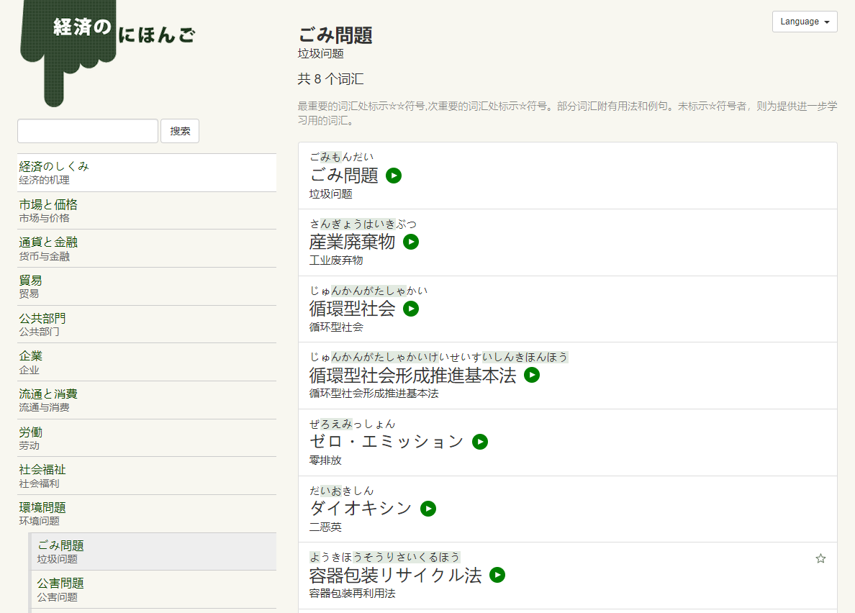This screenshot has width=855, height=613.
Task: Play pronunciation of 産業廃棄物
Action: click(x=411, y=242)
